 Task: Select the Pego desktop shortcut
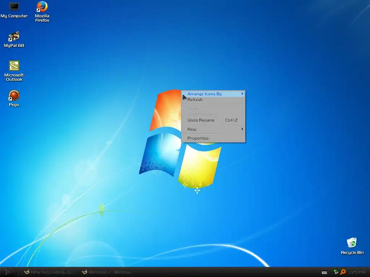coord(14,98)
